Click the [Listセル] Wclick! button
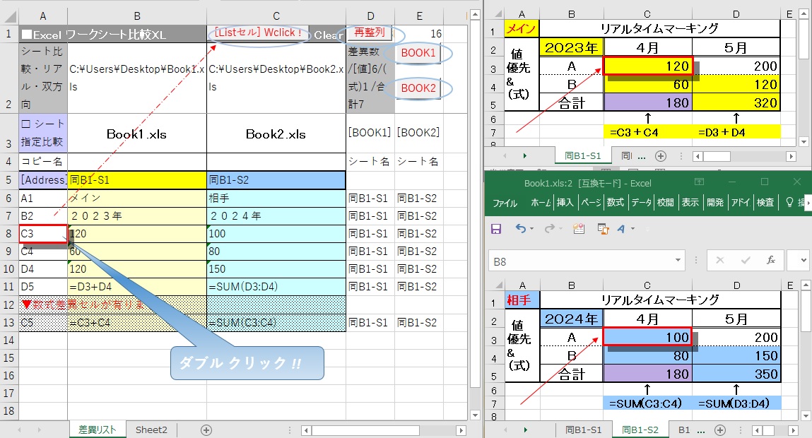Screen dimensions: 812x438 (259, 33)
